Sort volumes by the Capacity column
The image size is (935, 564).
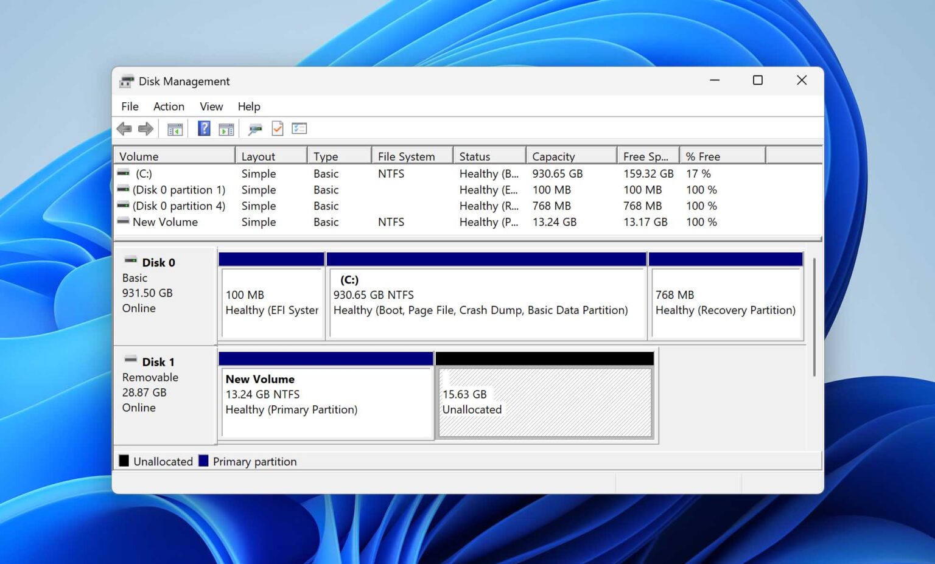click(554, 156)
